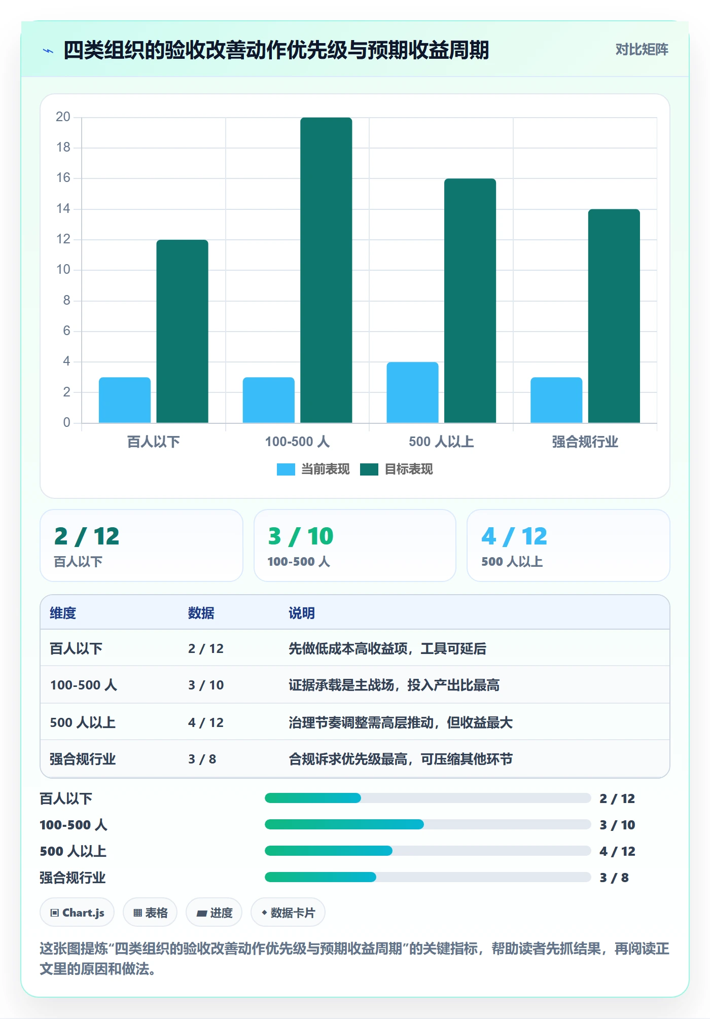This screenshot has width=710, height=1019.
Task: Click the 表格 tag chip
Action: pyautogui.click(x=150, y=913)
